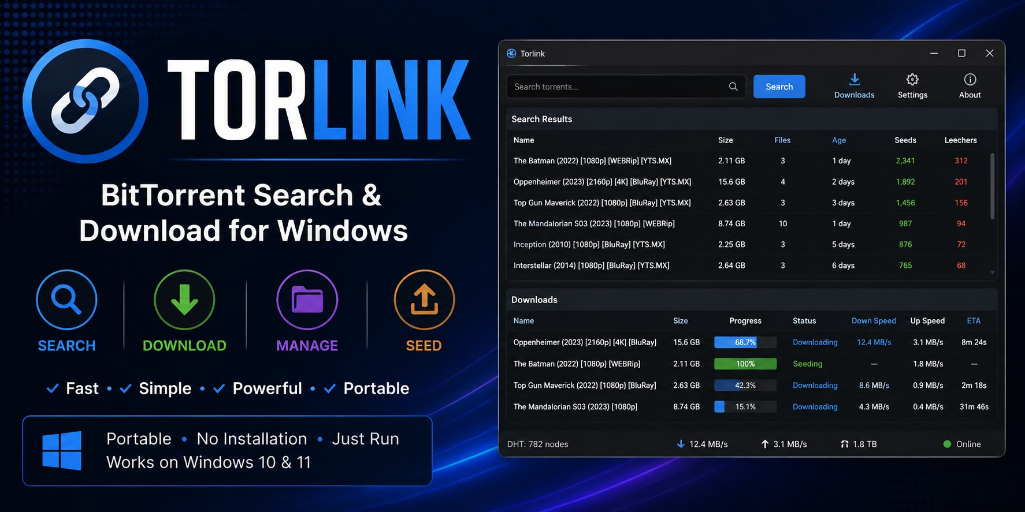Click the blue Search button

click(779, 87)
